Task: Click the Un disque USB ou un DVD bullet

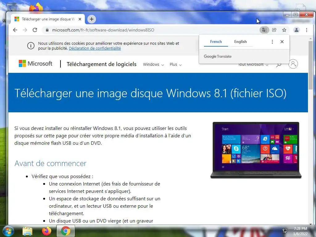Action: click(x=101, y=221)
